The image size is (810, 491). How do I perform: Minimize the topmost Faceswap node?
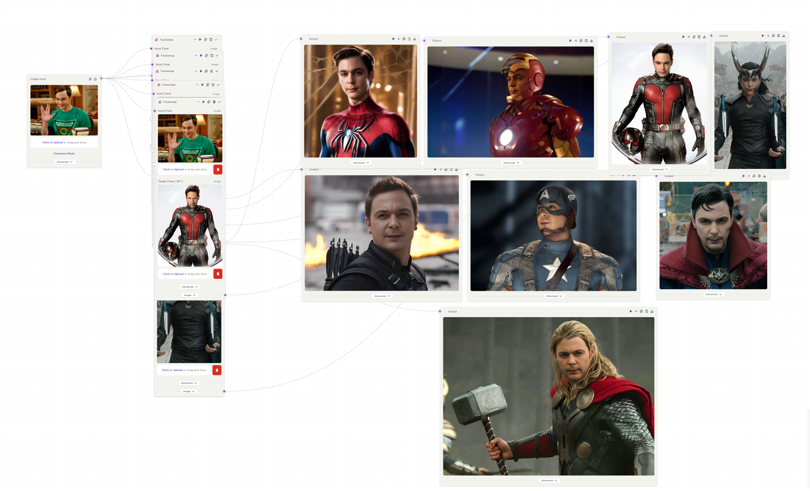[195, 40]
